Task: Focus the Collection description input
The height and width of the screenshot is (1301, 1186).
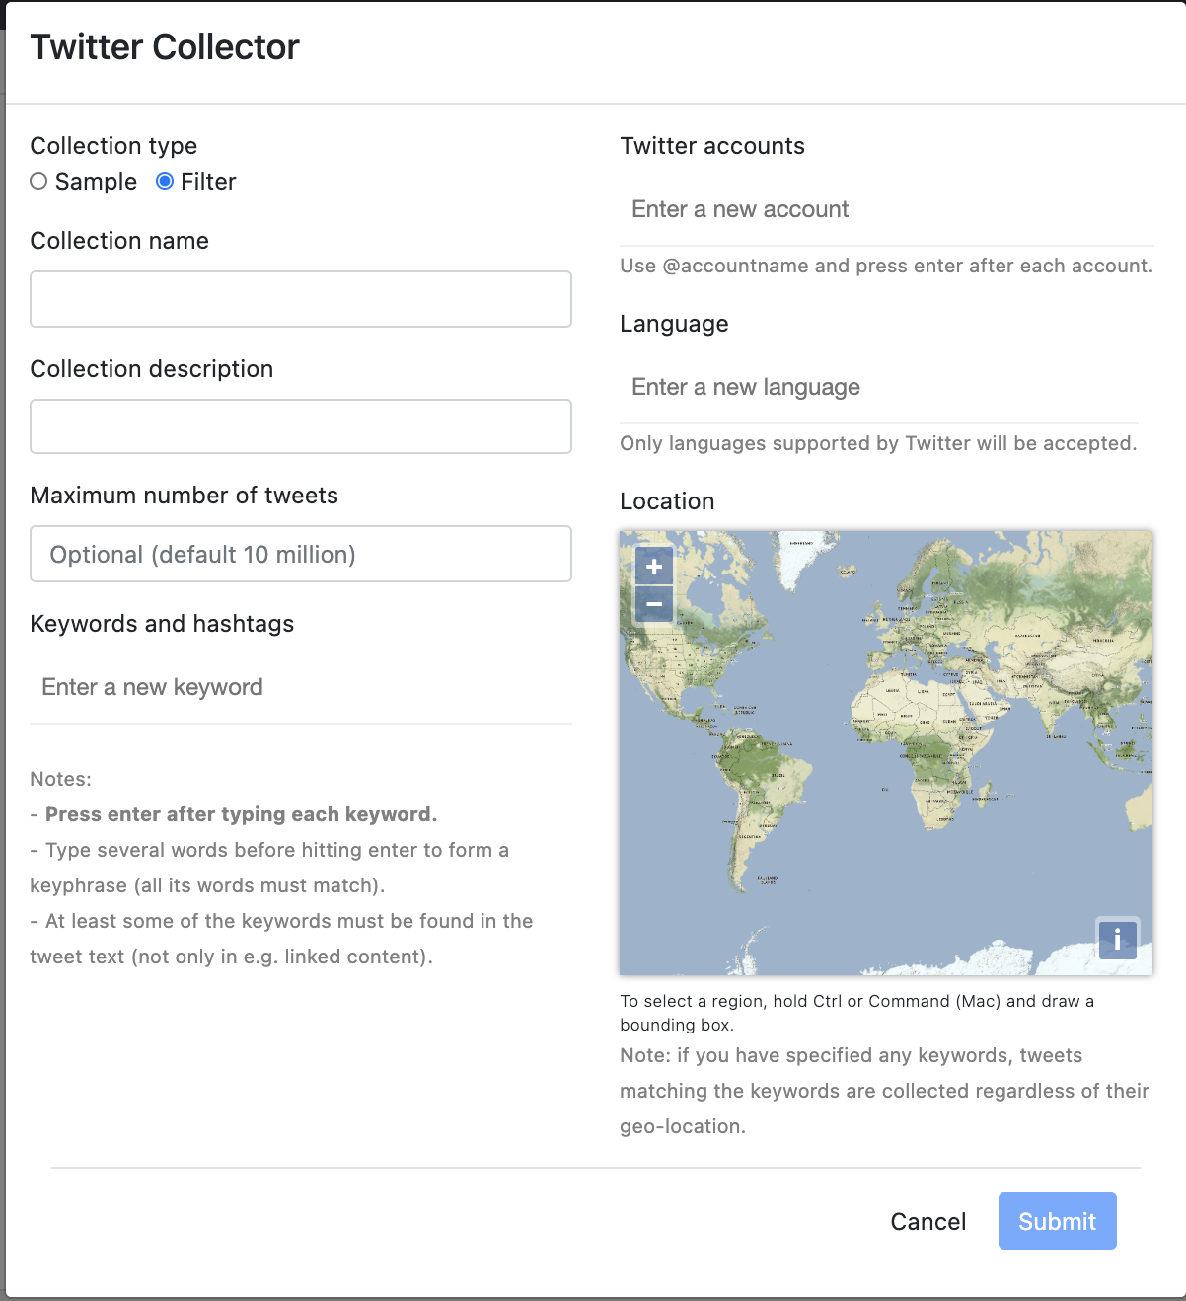Action: [301, 426]
